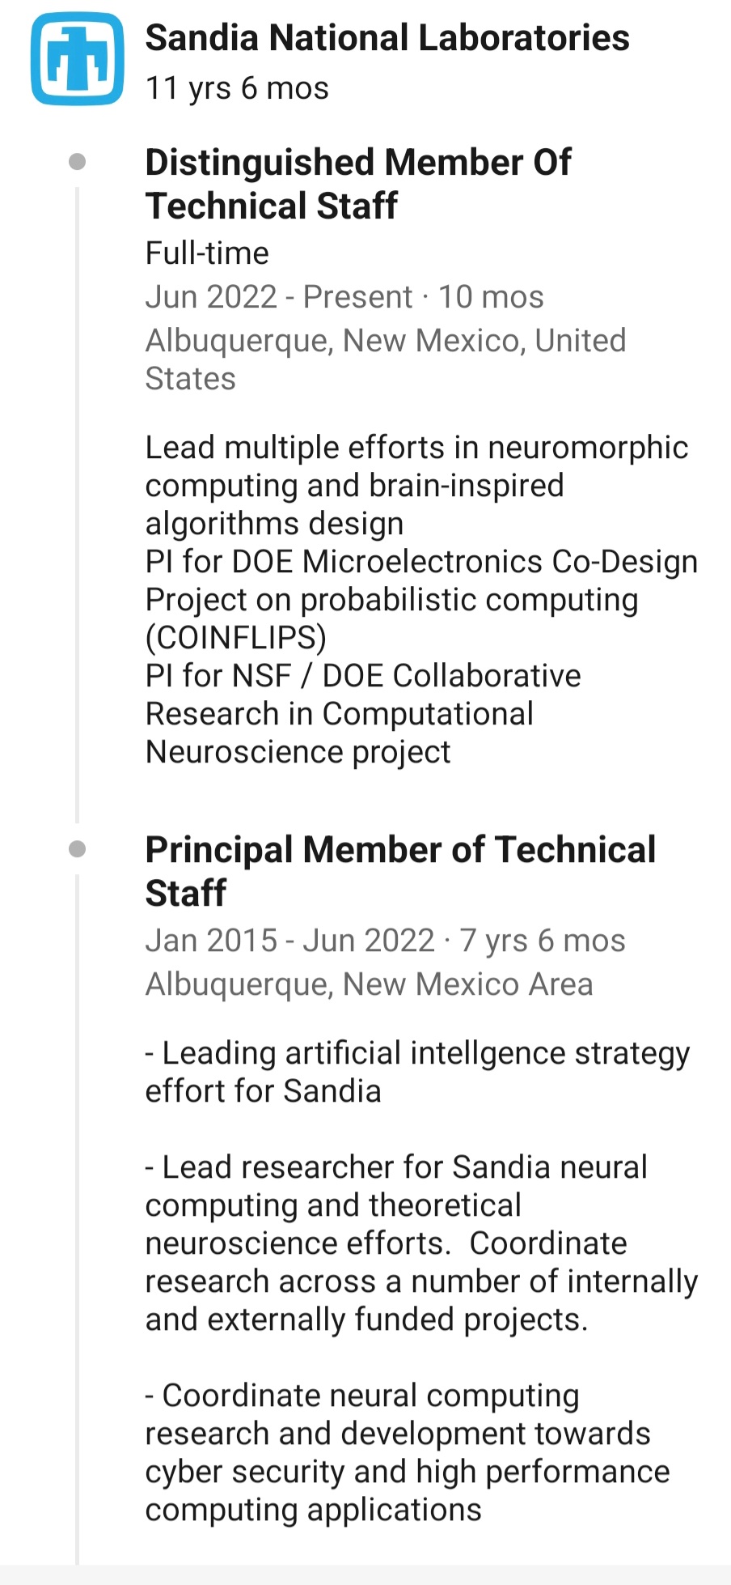Select the Distinguished Member Of Technical Staff title
731x1585 pixels.
click(x=357, y=184)
